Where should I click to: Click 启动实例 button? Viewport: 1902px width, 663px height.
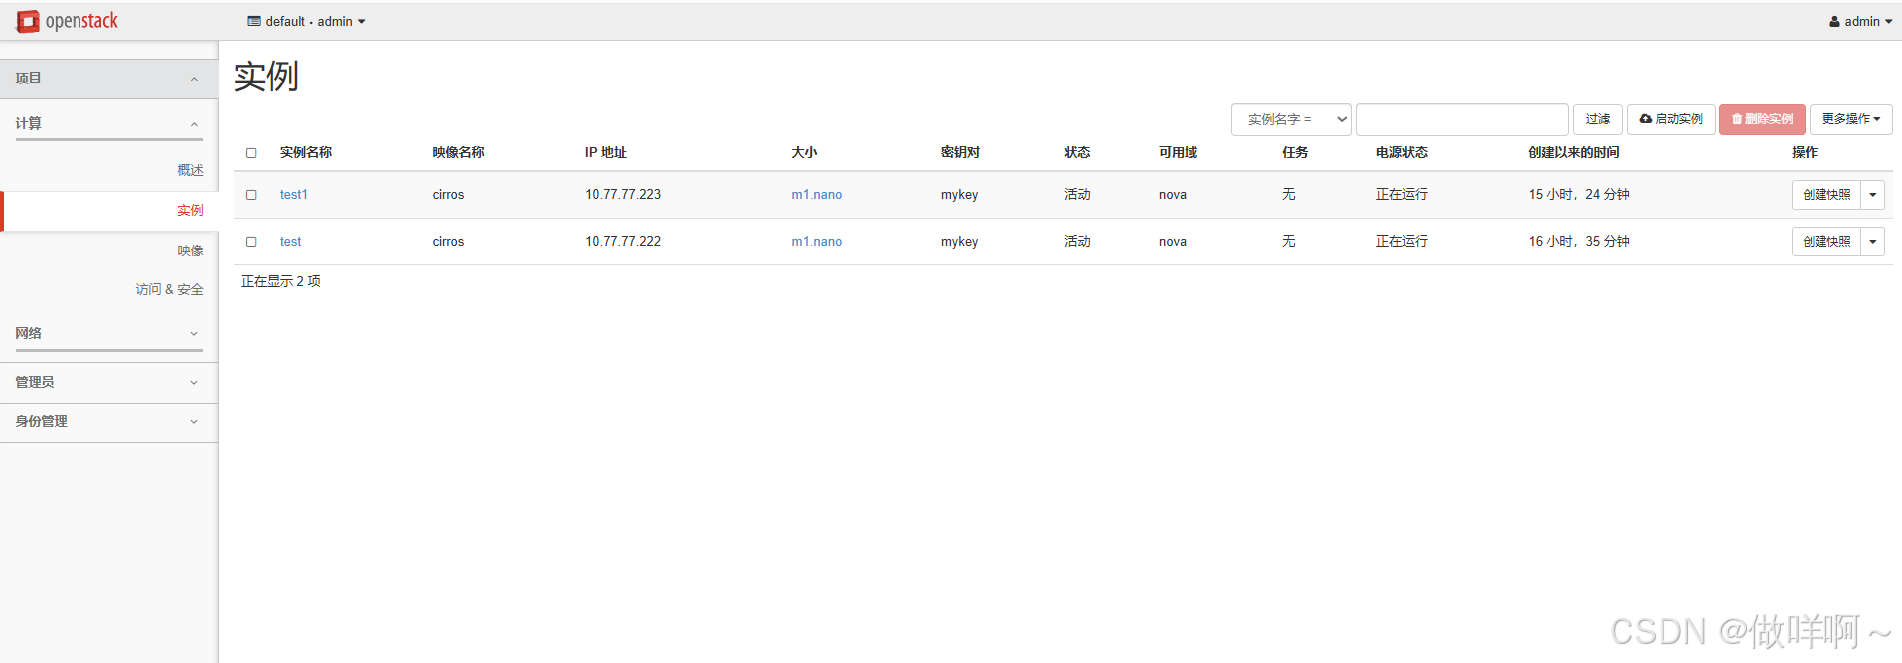[x=1670, y=119]
